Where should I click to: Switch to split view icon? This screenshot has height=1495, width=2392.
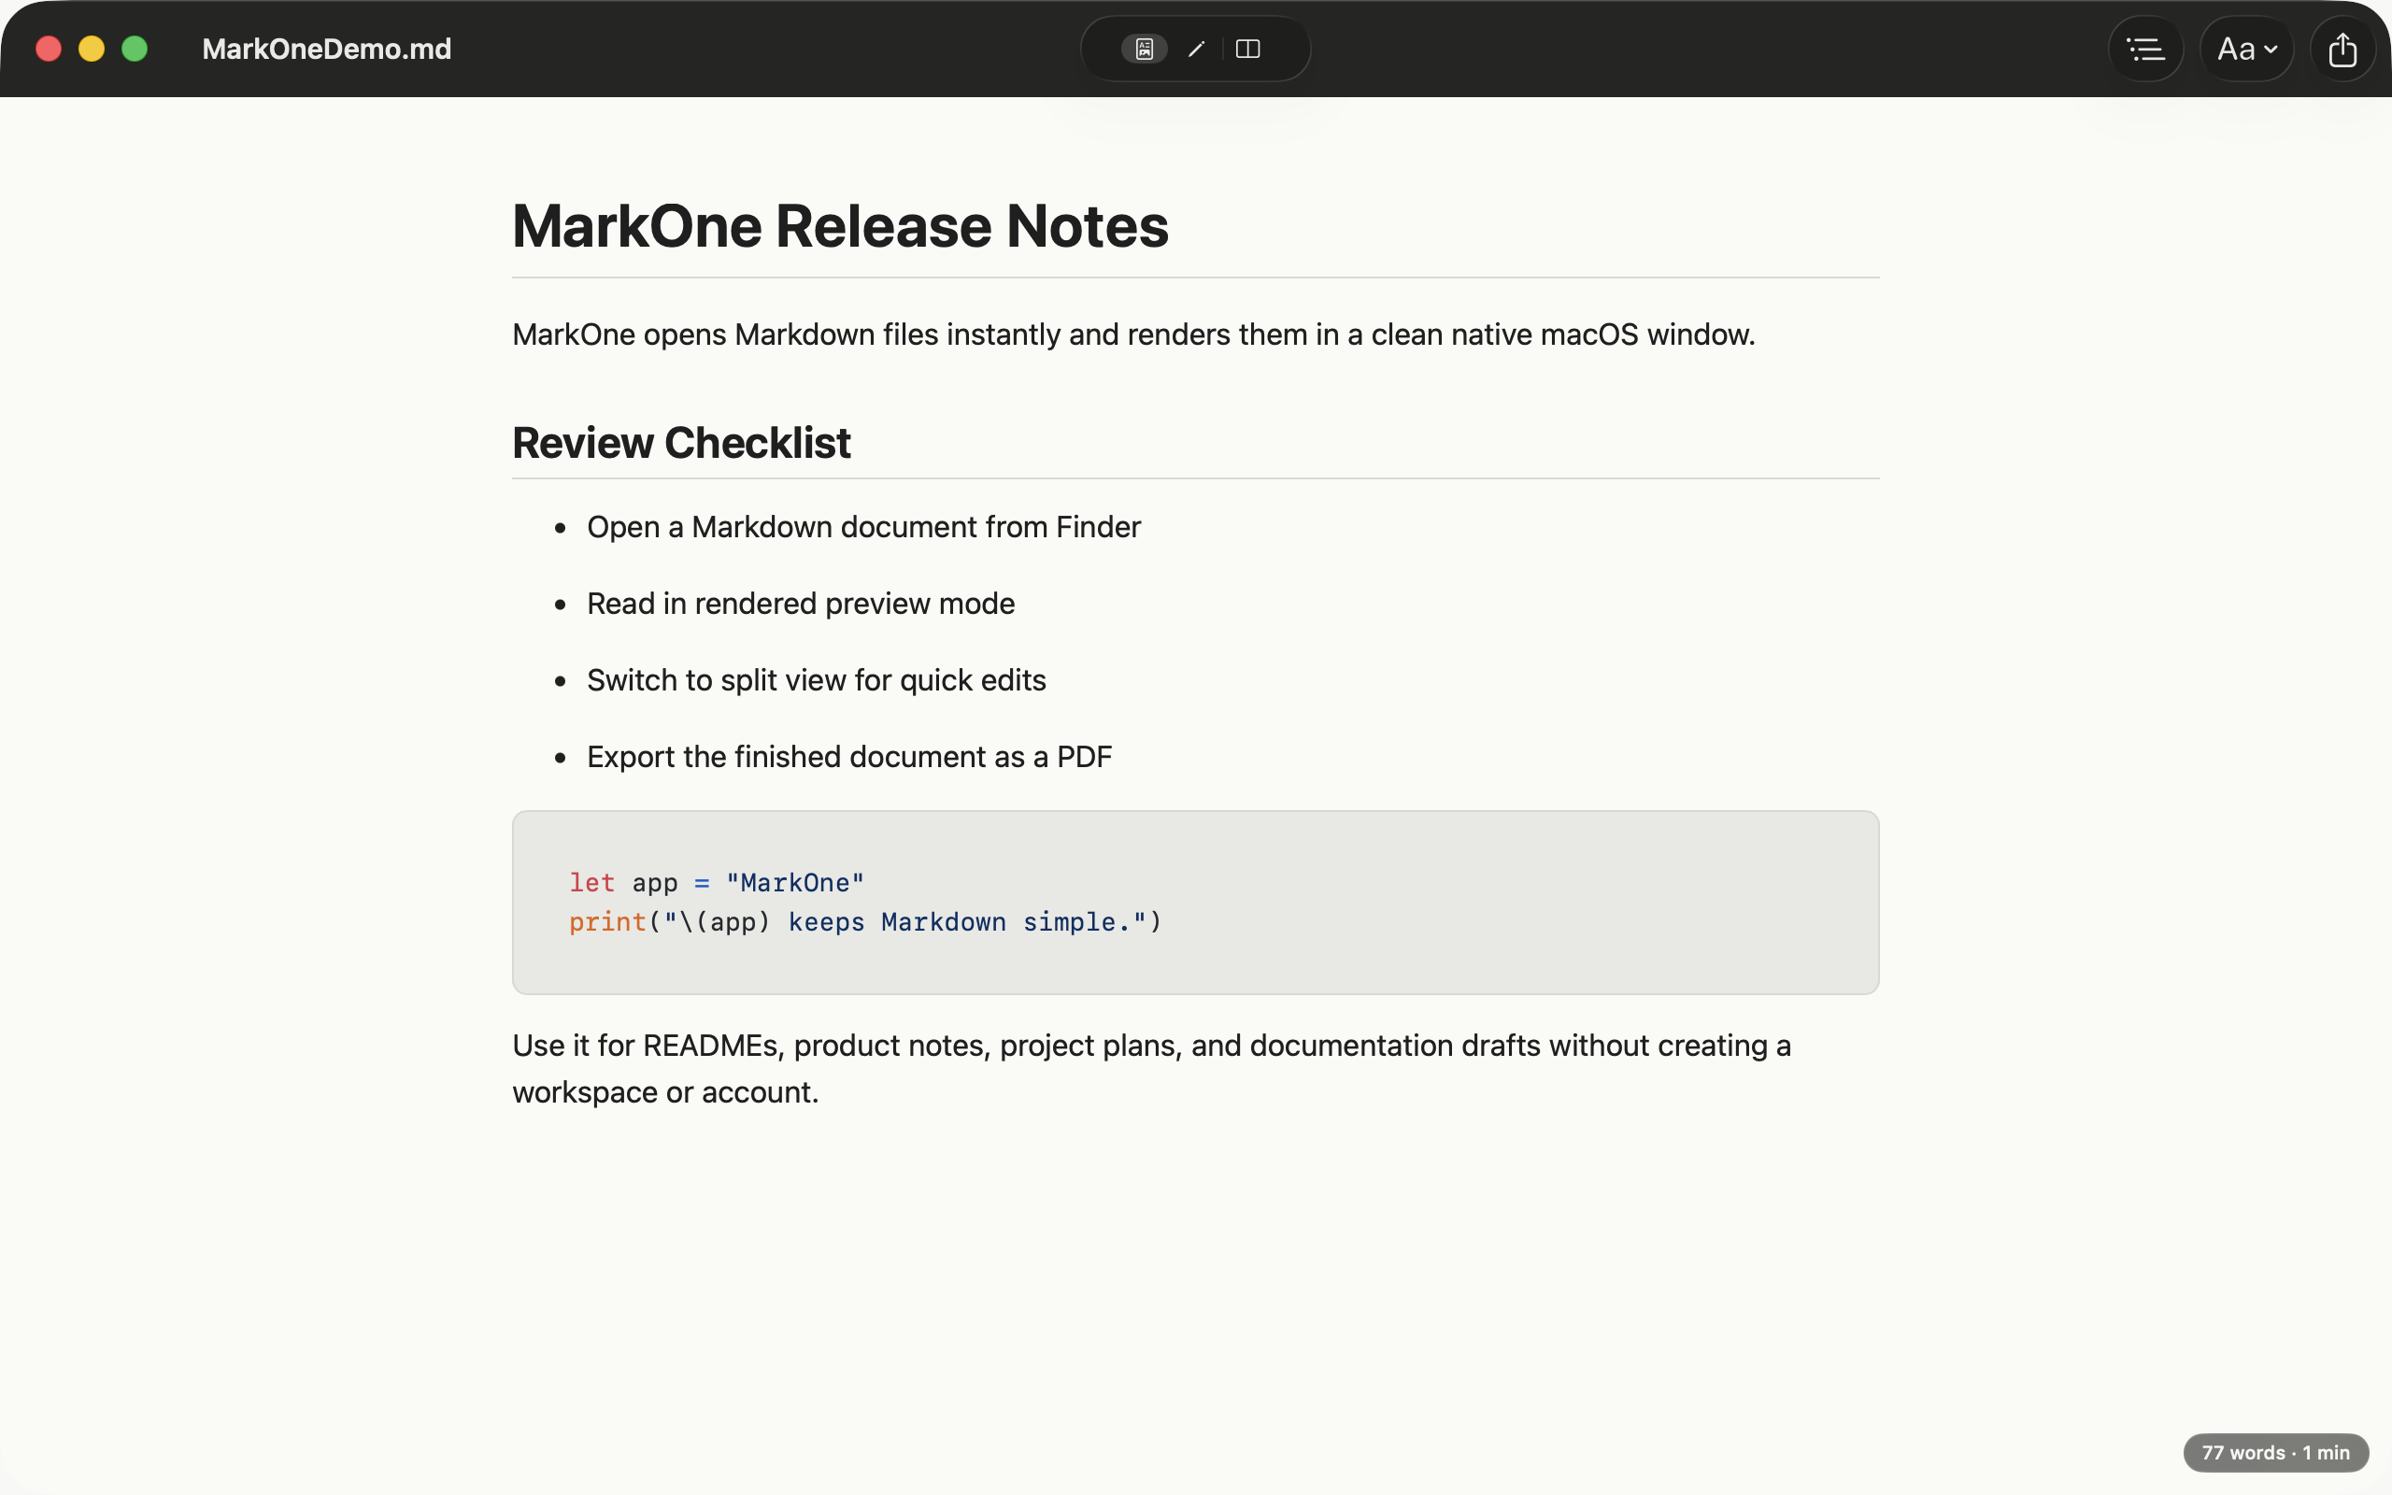[x=1247, y=49]
